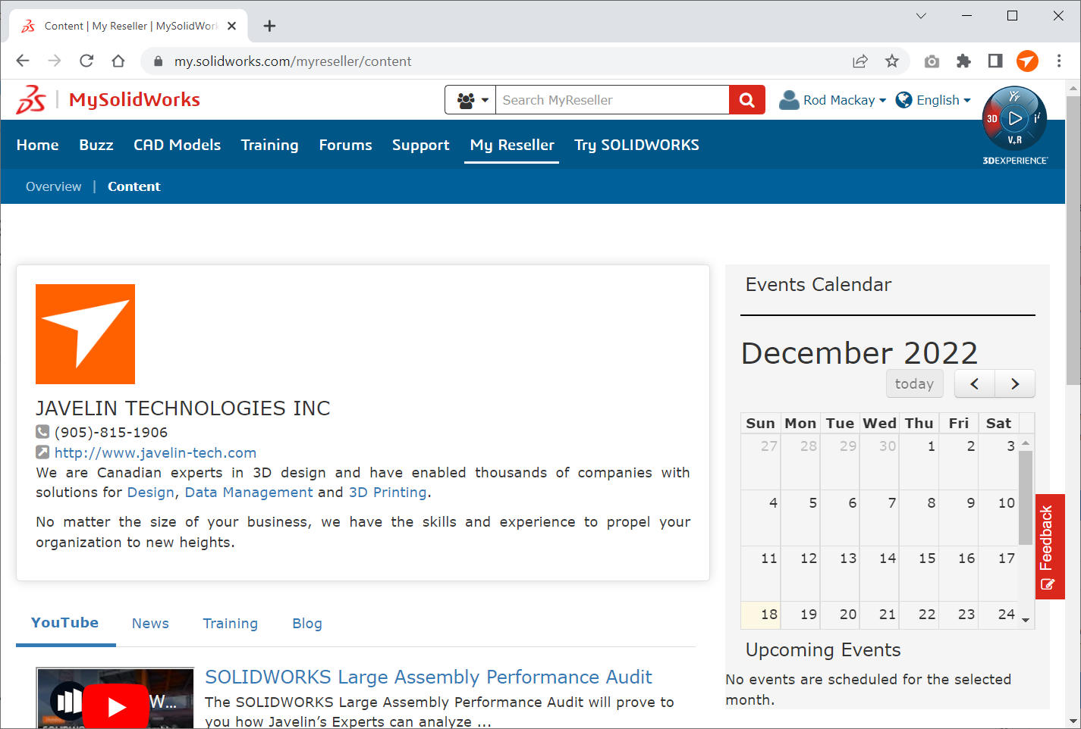Screen dimensions: 1081x729
Task: Open the Rod Mackay account dropdown
Action: [x=833, y=100]
